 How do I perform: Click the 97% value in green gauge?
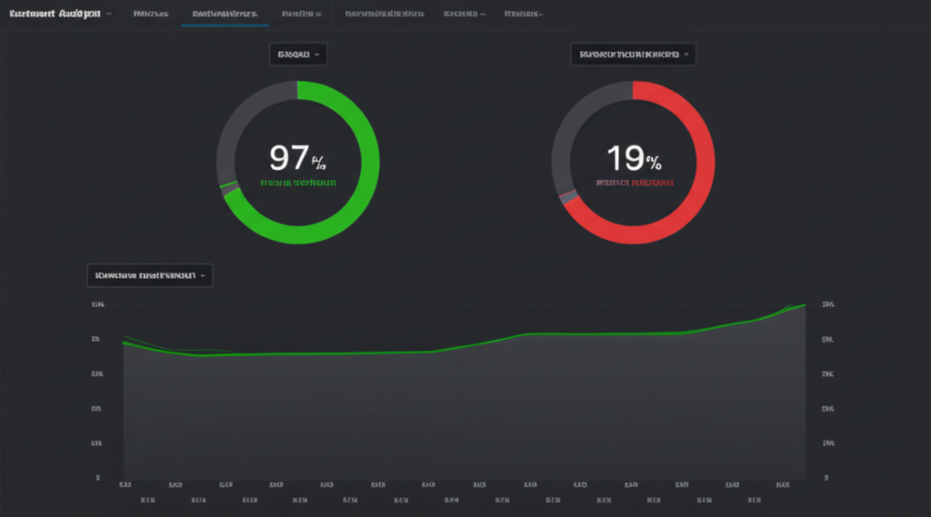tap(297, 158)
